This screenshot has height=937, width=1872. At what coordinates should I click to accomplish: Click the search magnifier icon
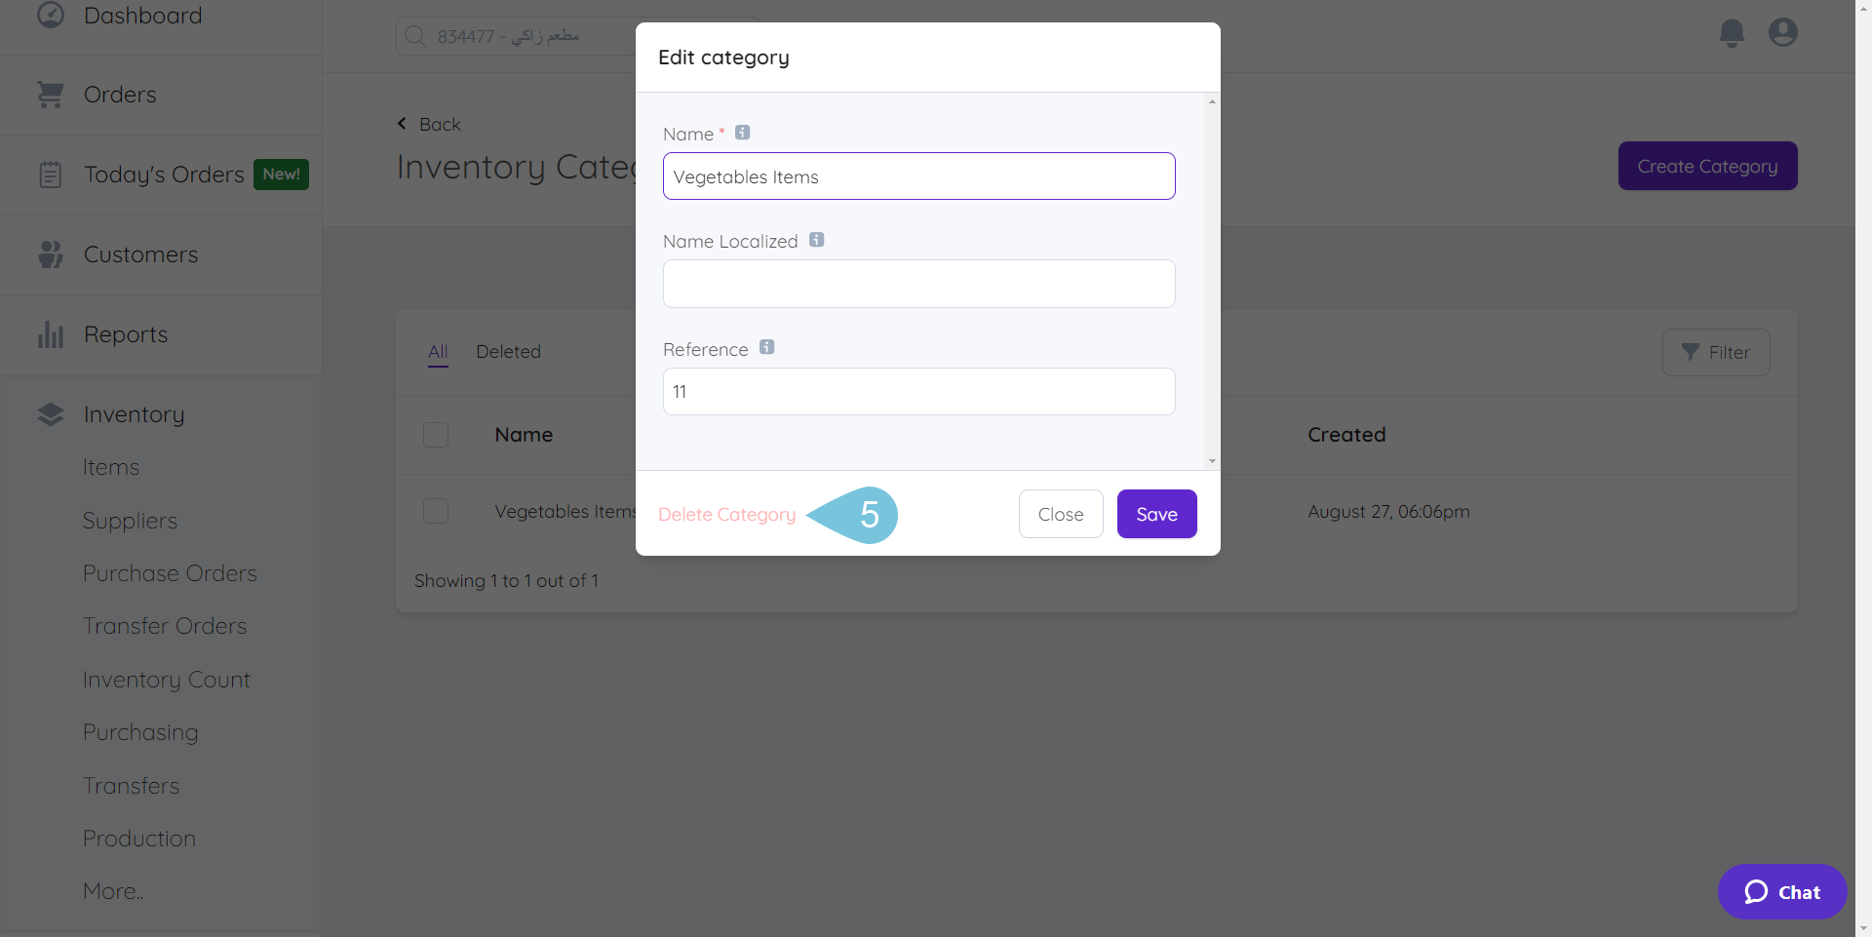click(414, 35)
